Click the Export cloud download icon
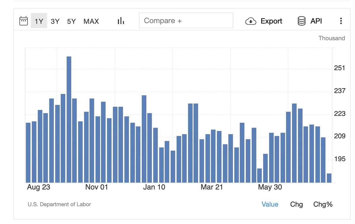Screen dimensions: 355x224 point(250,21)
